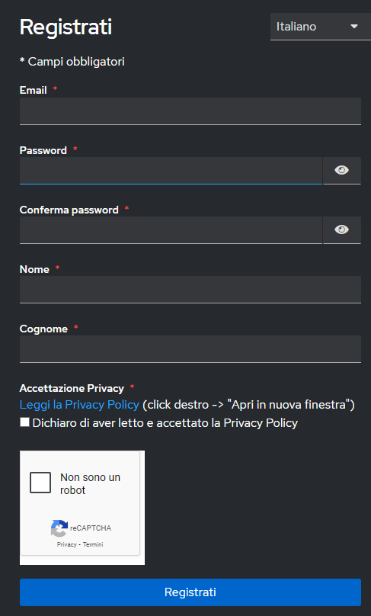Screen dimensions: 371x616
Task: Click into the Cognome field
Action: (190, 349)
